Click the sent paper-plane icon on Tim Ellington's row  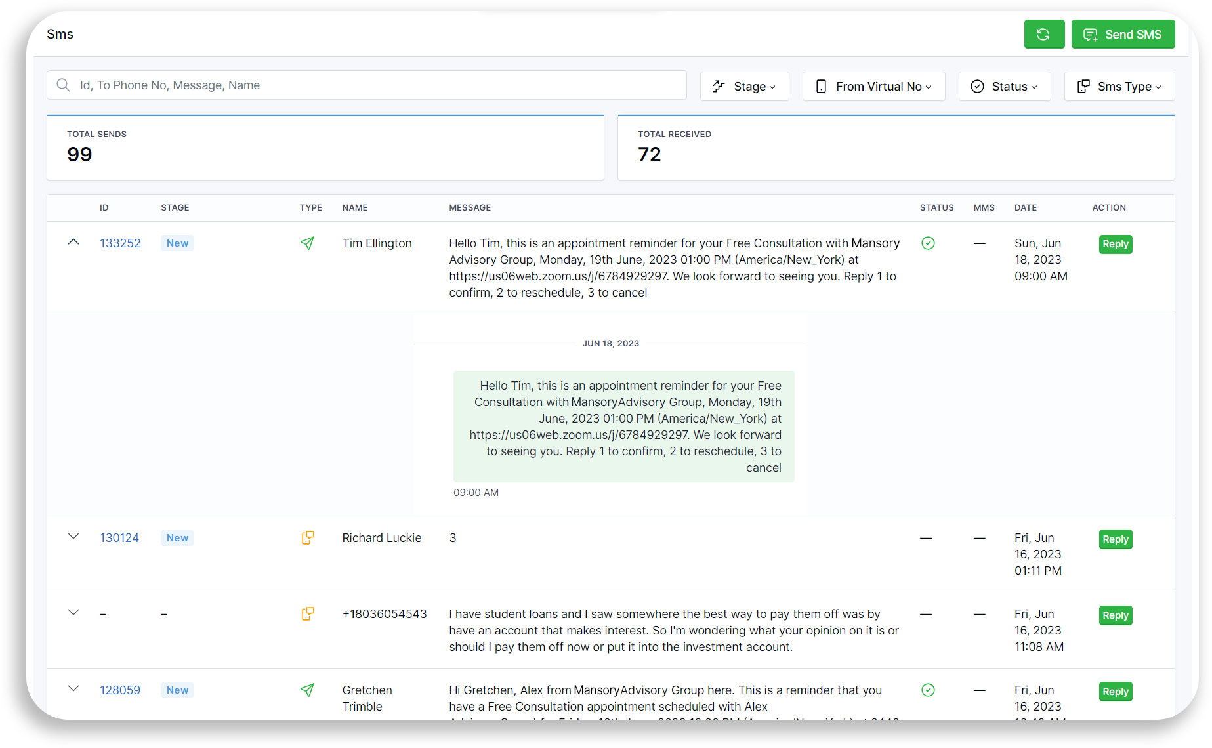[307, 243]
